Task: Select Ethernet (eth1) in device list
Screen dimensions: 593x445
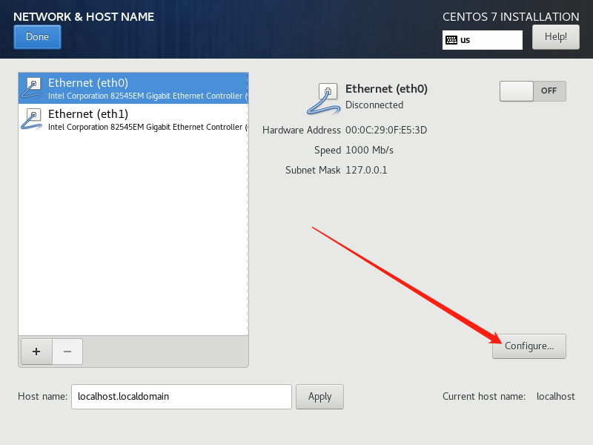Action: click(133, 119)
